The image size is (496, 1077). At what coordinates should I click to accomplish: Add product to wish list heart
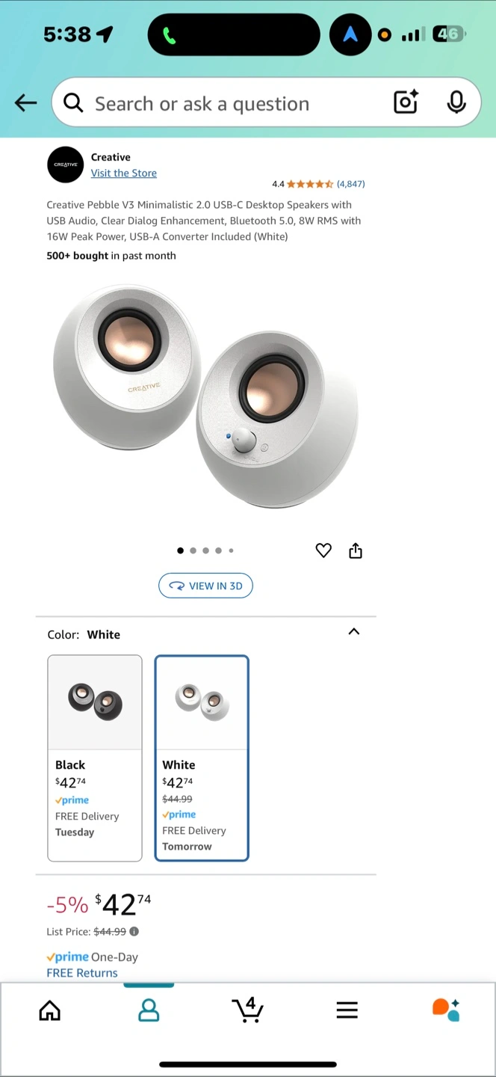323,550
